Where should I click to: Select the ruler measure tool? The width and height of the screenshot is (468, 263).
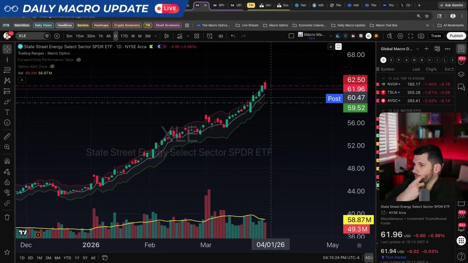[x=7, y=137]
